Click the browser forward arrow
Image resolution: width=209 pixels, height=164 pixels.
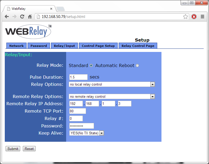(14, 16)
